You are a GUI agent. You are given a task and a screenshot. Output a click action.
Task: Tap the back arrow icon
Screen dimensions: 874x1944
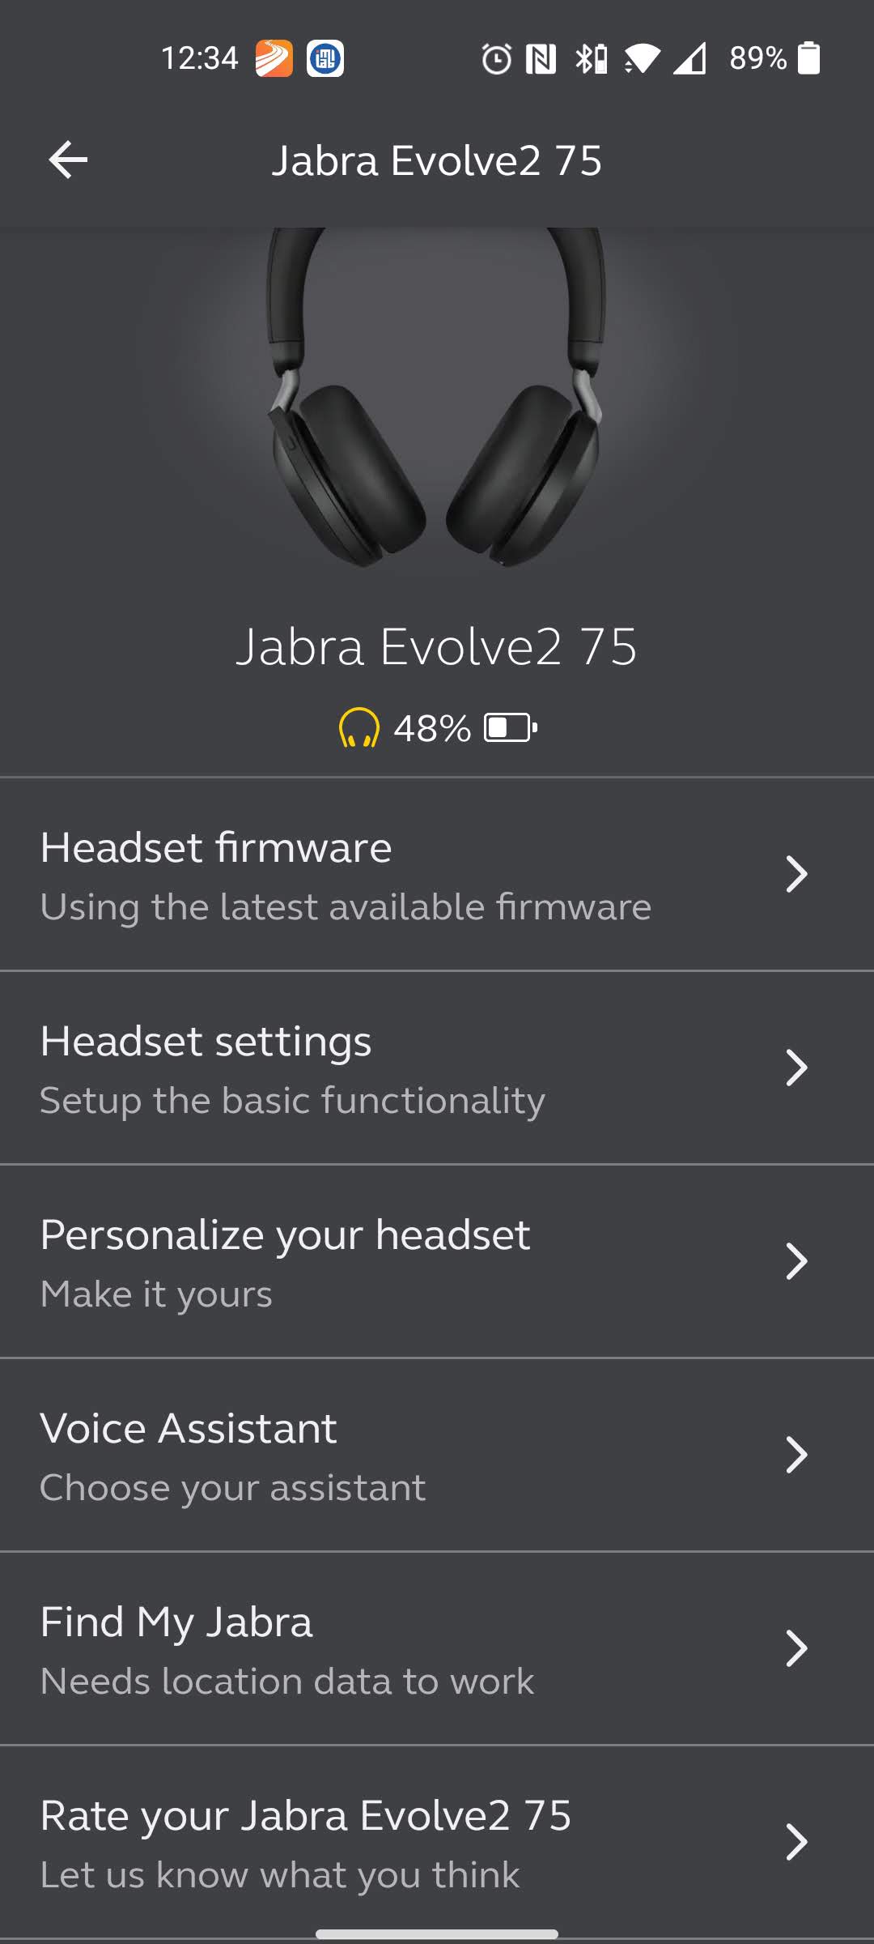click(x=68, y=160)
